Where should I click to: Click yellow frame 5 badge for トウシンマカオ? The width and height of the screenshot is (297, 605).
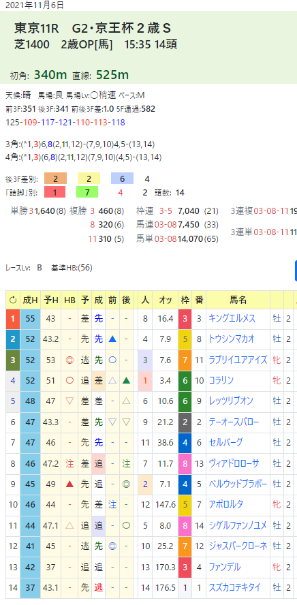(x=185, y=339)
